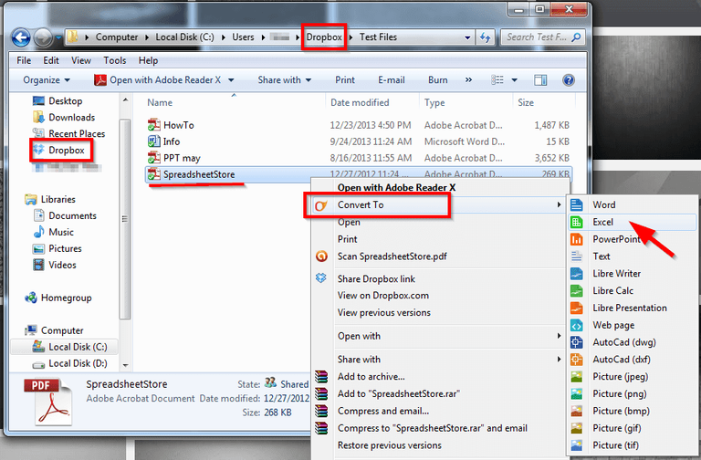This screenshot has width=701, height=460.
Task: Click E-mail in the toolbar
Action: 392,80
